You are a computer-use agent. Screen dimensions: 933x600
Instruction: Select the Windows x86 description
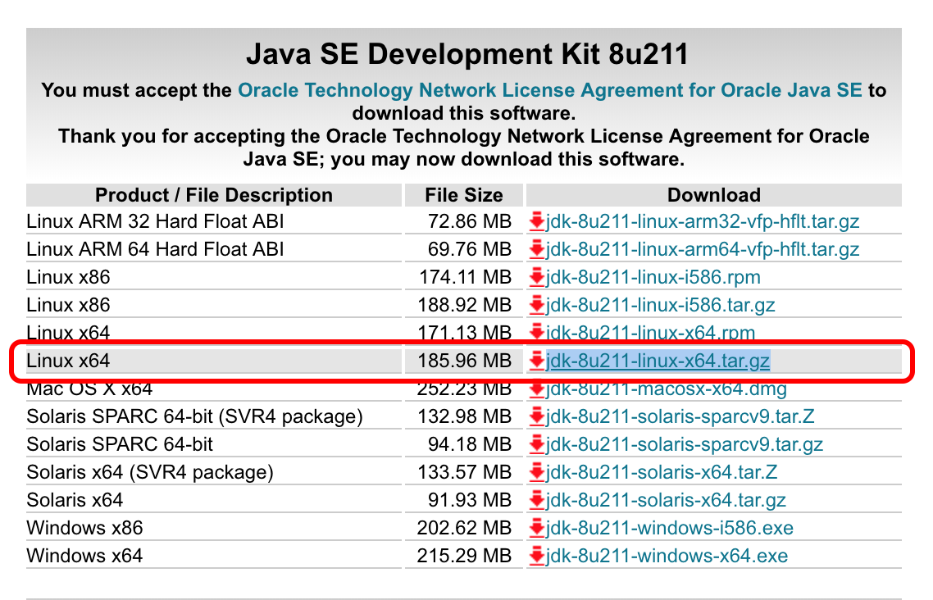pyautogui.click(x=84, y=528)
